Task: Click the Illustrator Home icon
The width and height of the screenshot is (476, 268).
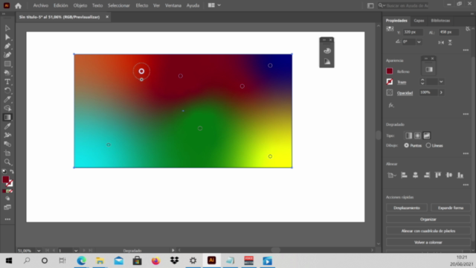Action: (x=18, y=5)
